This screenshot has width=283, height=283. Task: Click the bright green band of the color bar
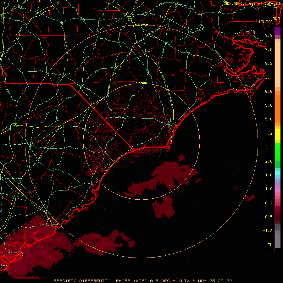(x=278, y=152)
